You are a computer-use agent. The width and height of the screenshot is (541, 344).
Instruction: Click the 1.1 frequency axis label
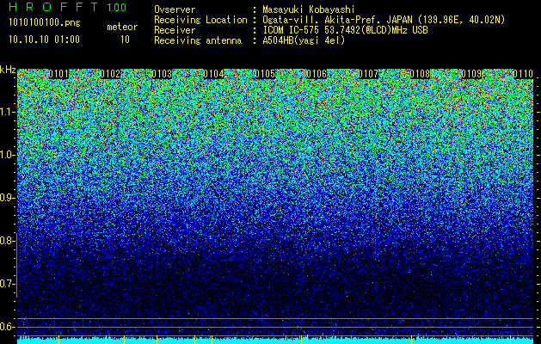click(7, 112)
